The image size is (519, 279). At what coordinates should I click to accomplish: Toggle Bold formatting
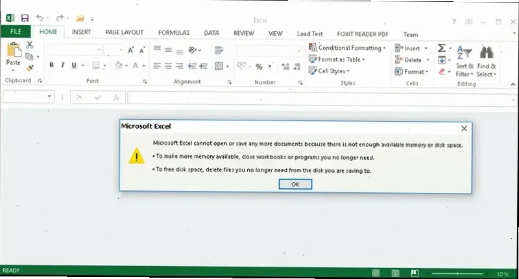point(52,65)
